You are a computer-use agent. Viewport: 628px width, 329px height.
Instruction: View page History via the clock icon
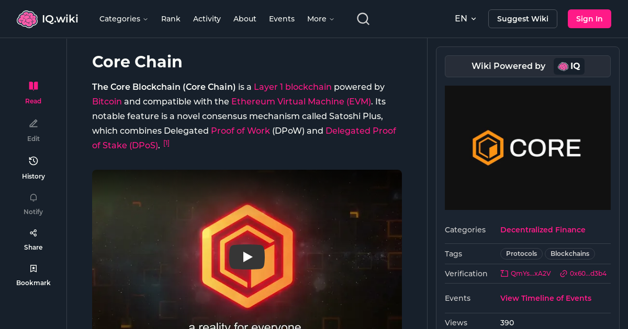click(x=33, y=161)
